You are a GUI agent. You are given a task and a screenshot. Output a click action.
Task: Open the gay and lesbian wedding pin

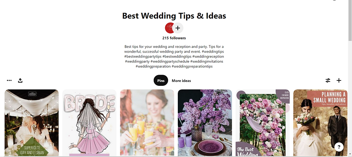tap(32, 123)
